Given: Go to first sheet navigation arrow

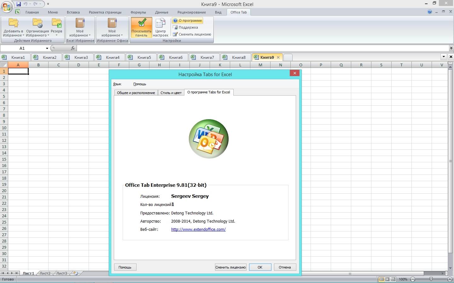Looking at the screenshot, I should [x=3, y=273].
